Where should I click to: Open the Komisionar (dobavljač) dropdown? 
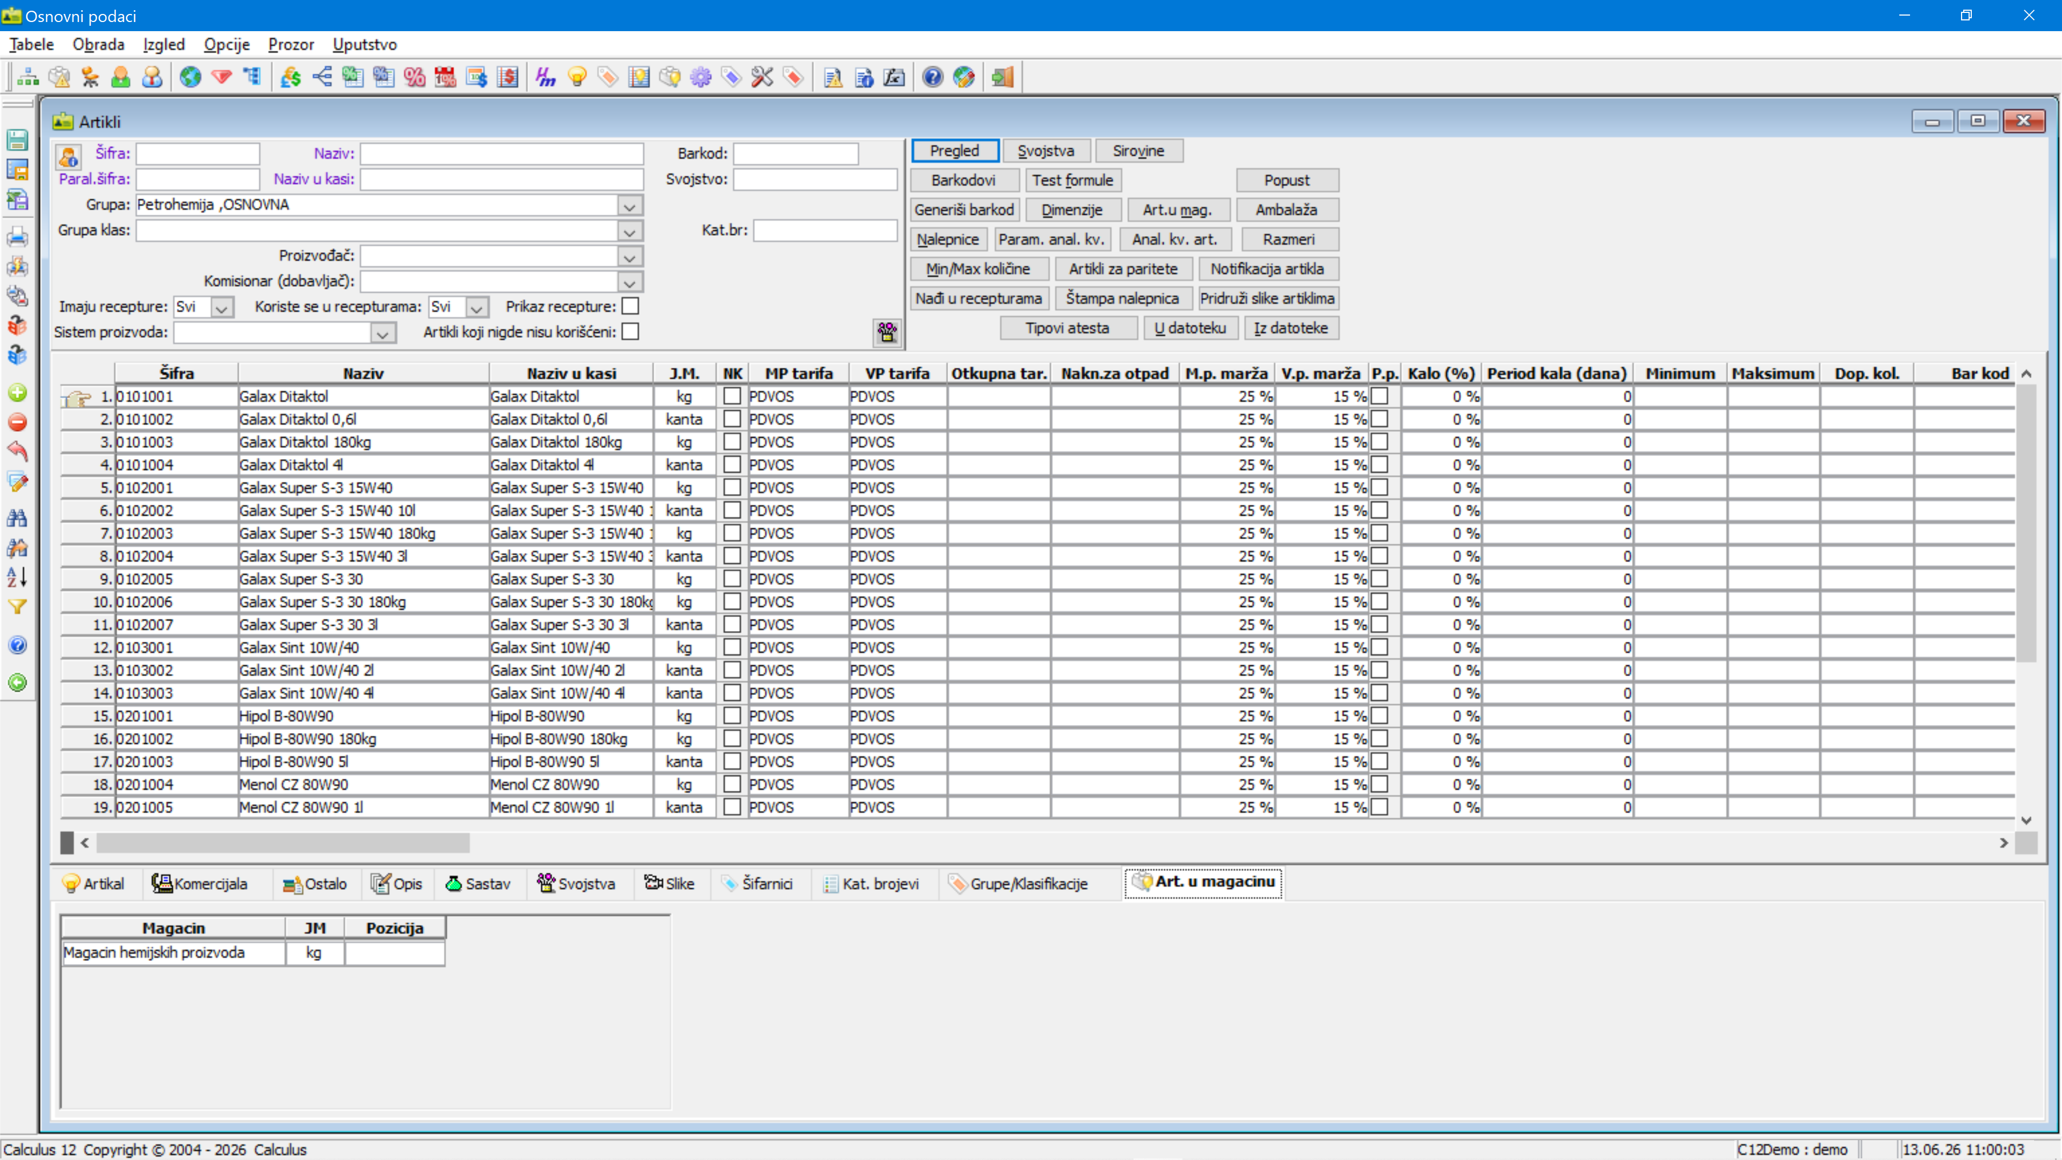pos(630,282)
